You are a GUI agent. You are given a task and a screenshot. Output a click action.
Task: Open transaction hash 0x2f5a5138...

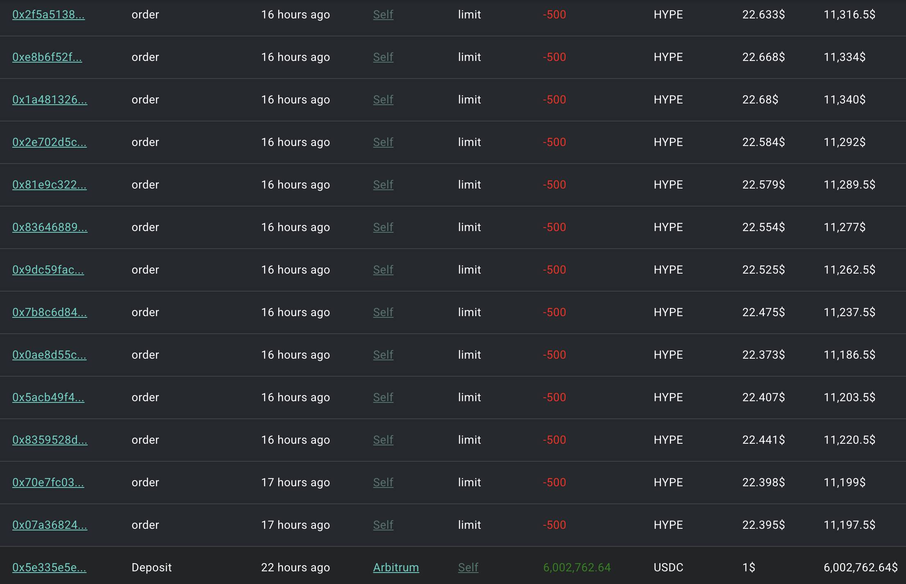(49, 15)
